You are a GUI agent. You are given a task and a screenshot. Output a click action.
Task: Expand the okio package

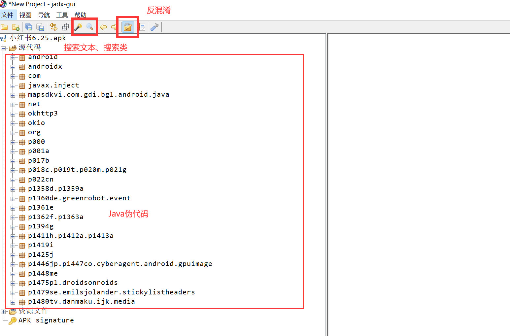click(13, 123)
